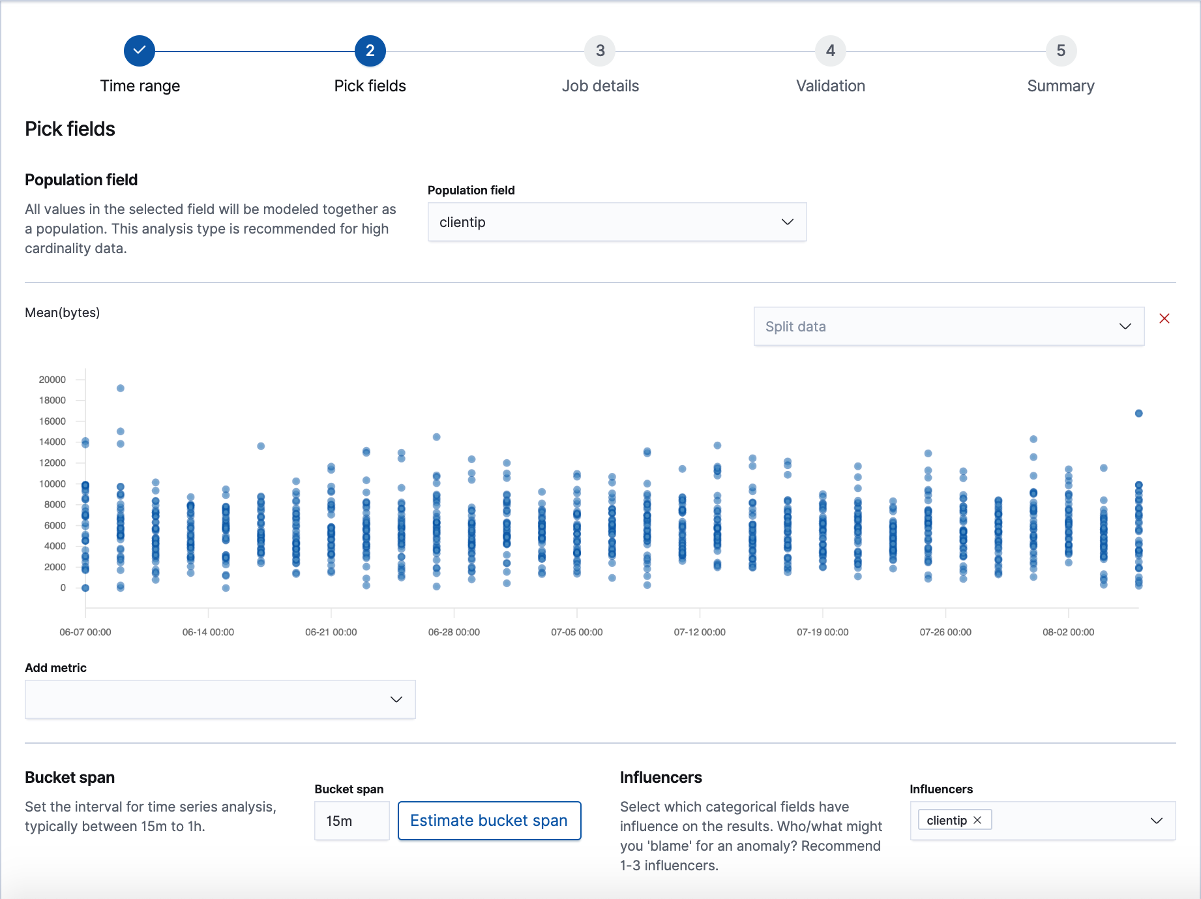Click the step 3 Job details circle
The image size is (1201, 899).
click(x=600, y=50)
